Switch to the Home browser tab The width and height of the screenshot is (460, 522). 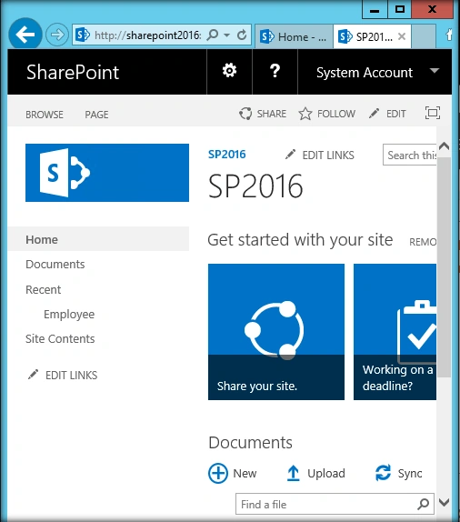pyautogui.click(x=294, y=36)
